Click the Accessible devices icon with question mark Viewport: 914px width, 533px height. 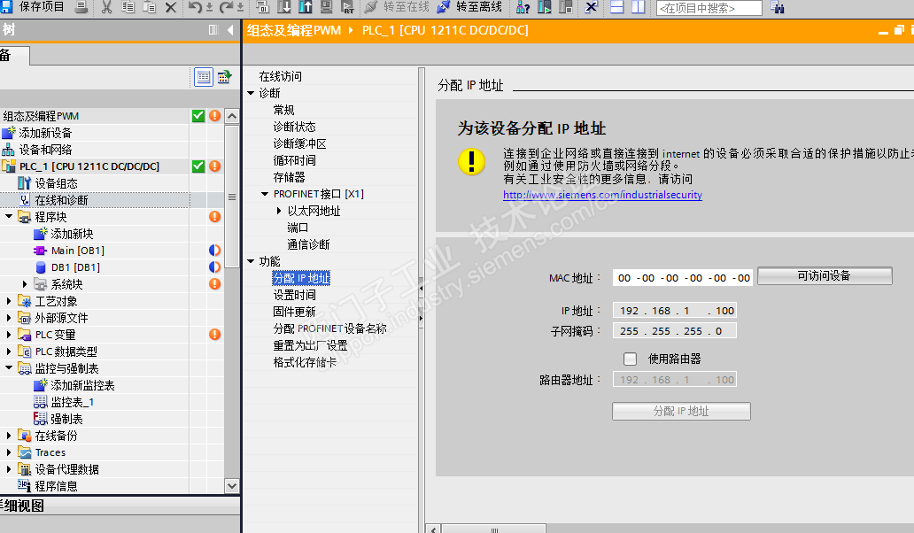click(523, 7)
